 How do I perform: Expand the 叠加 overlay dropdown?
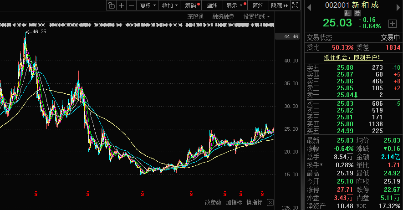(x=169, y=5)
